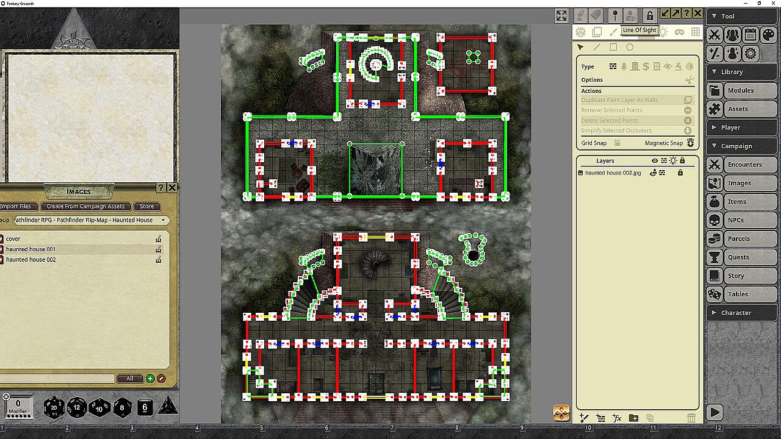Select the wall brick occluder type
Screen dimensions: 781x439
[613, 66]
